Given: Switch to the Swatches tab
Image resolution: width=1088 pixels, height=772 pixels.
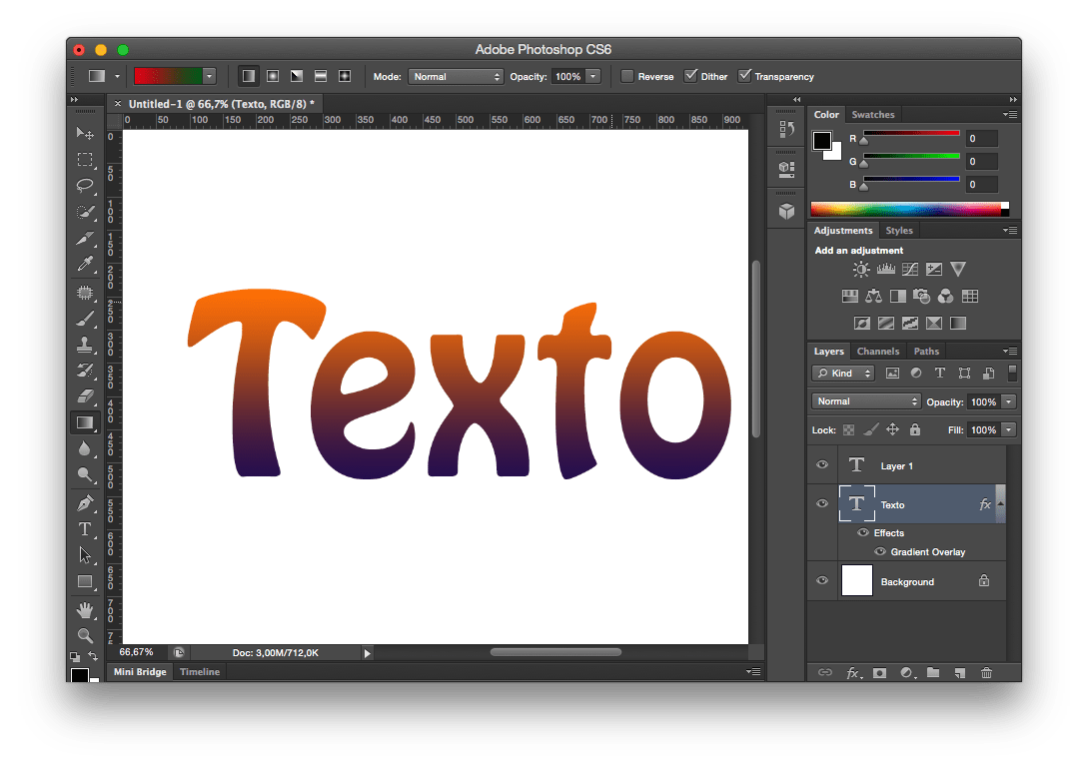Looking at the screenshot, I should (x=873, y=115).
